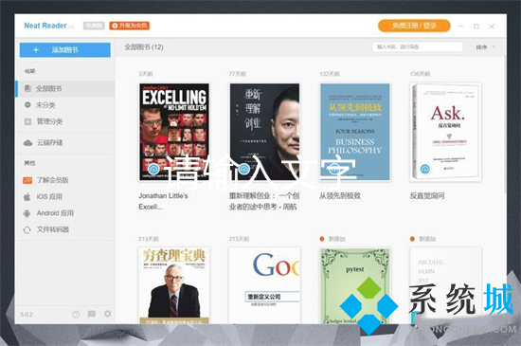Minimize the Neat Reader window
The width and height of the screenshot is (521, 346).
(460, 26)
